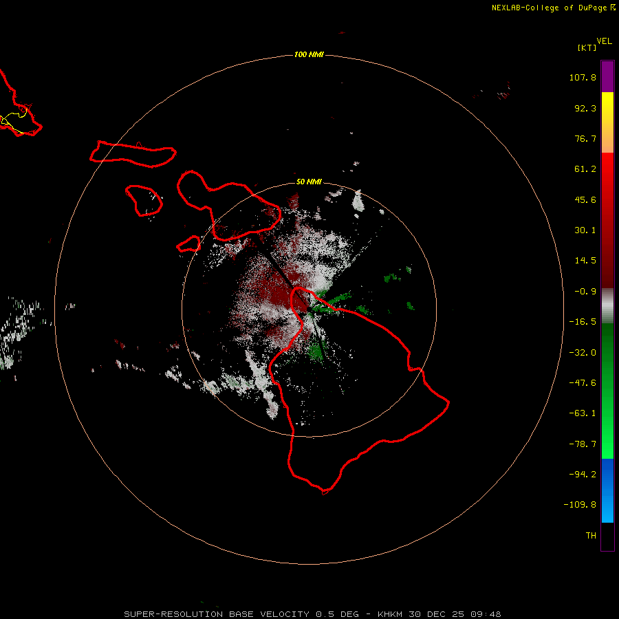Click the blue segment of the velocity color bar
This screenshot has width=619, height=619.
pyautogui.click(x=607, y=490)
